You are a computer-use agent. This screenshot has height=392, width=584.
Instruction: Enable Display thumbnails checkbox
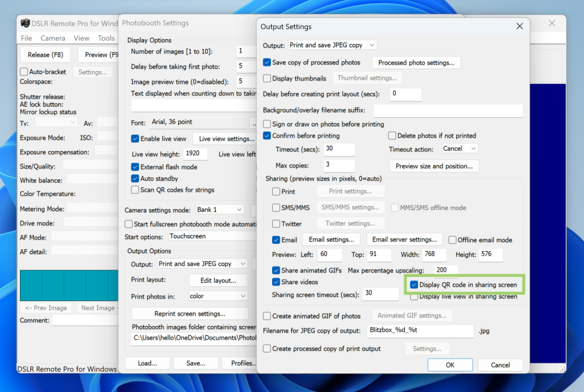[x=267, y=78]
